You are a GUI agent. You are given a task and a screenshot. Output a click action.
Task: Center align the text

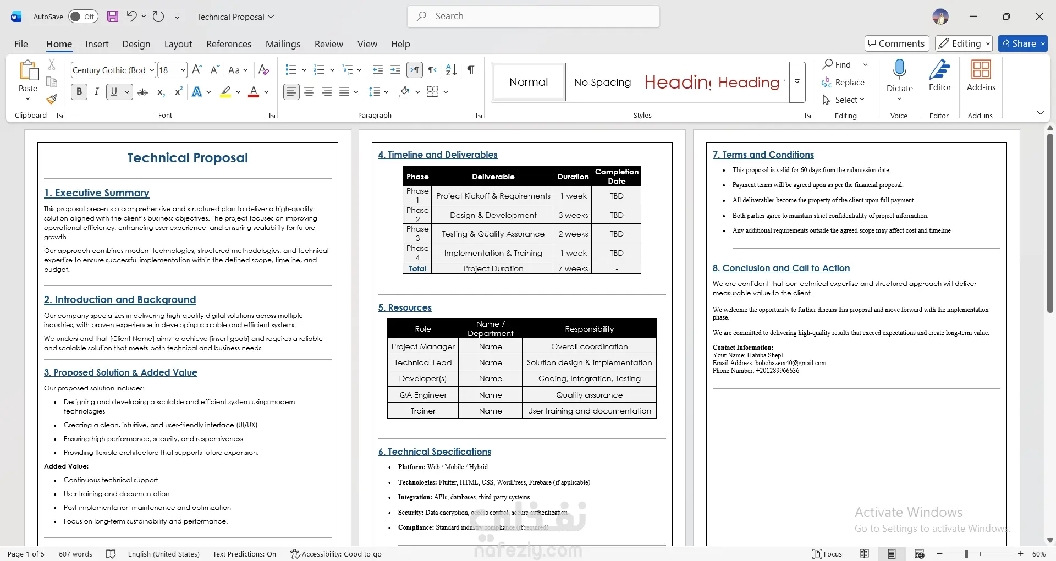click(309, 92)
